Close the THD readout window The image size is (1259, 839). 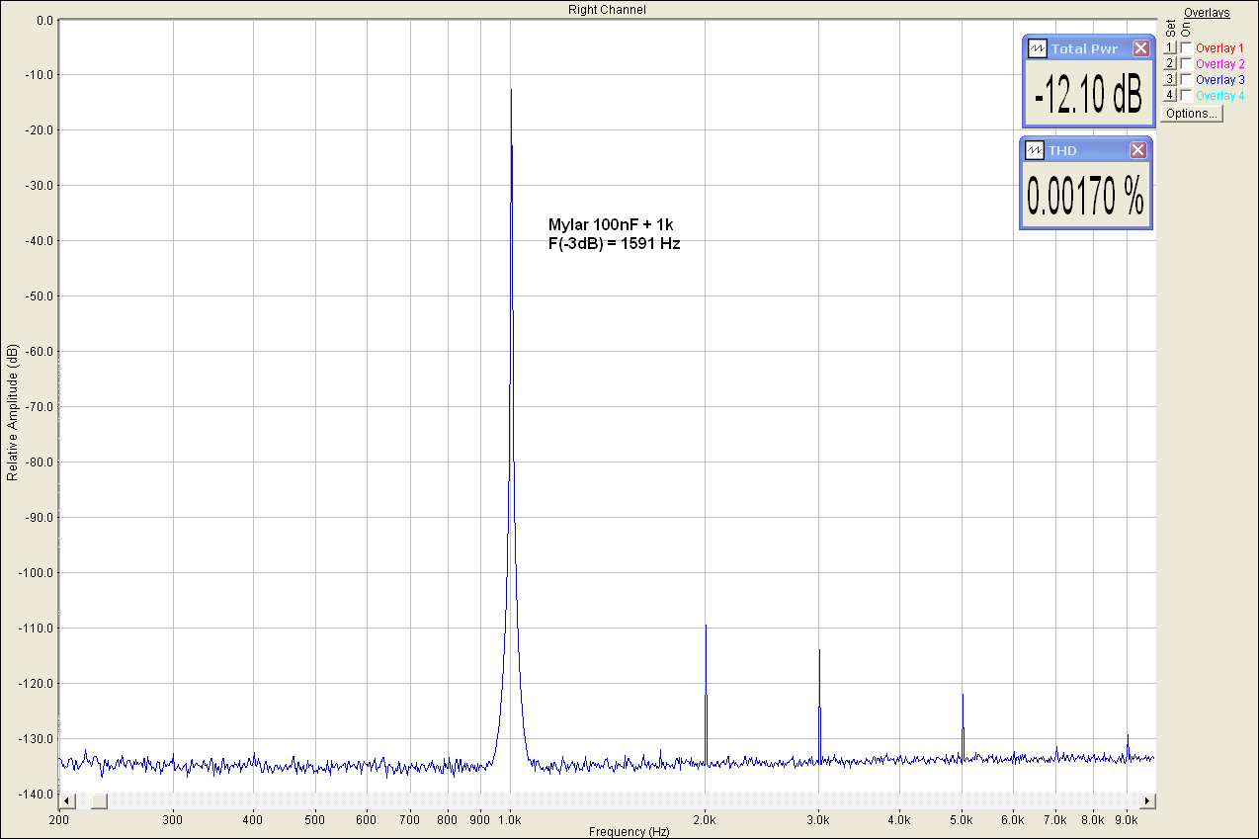coord(1138,150)
